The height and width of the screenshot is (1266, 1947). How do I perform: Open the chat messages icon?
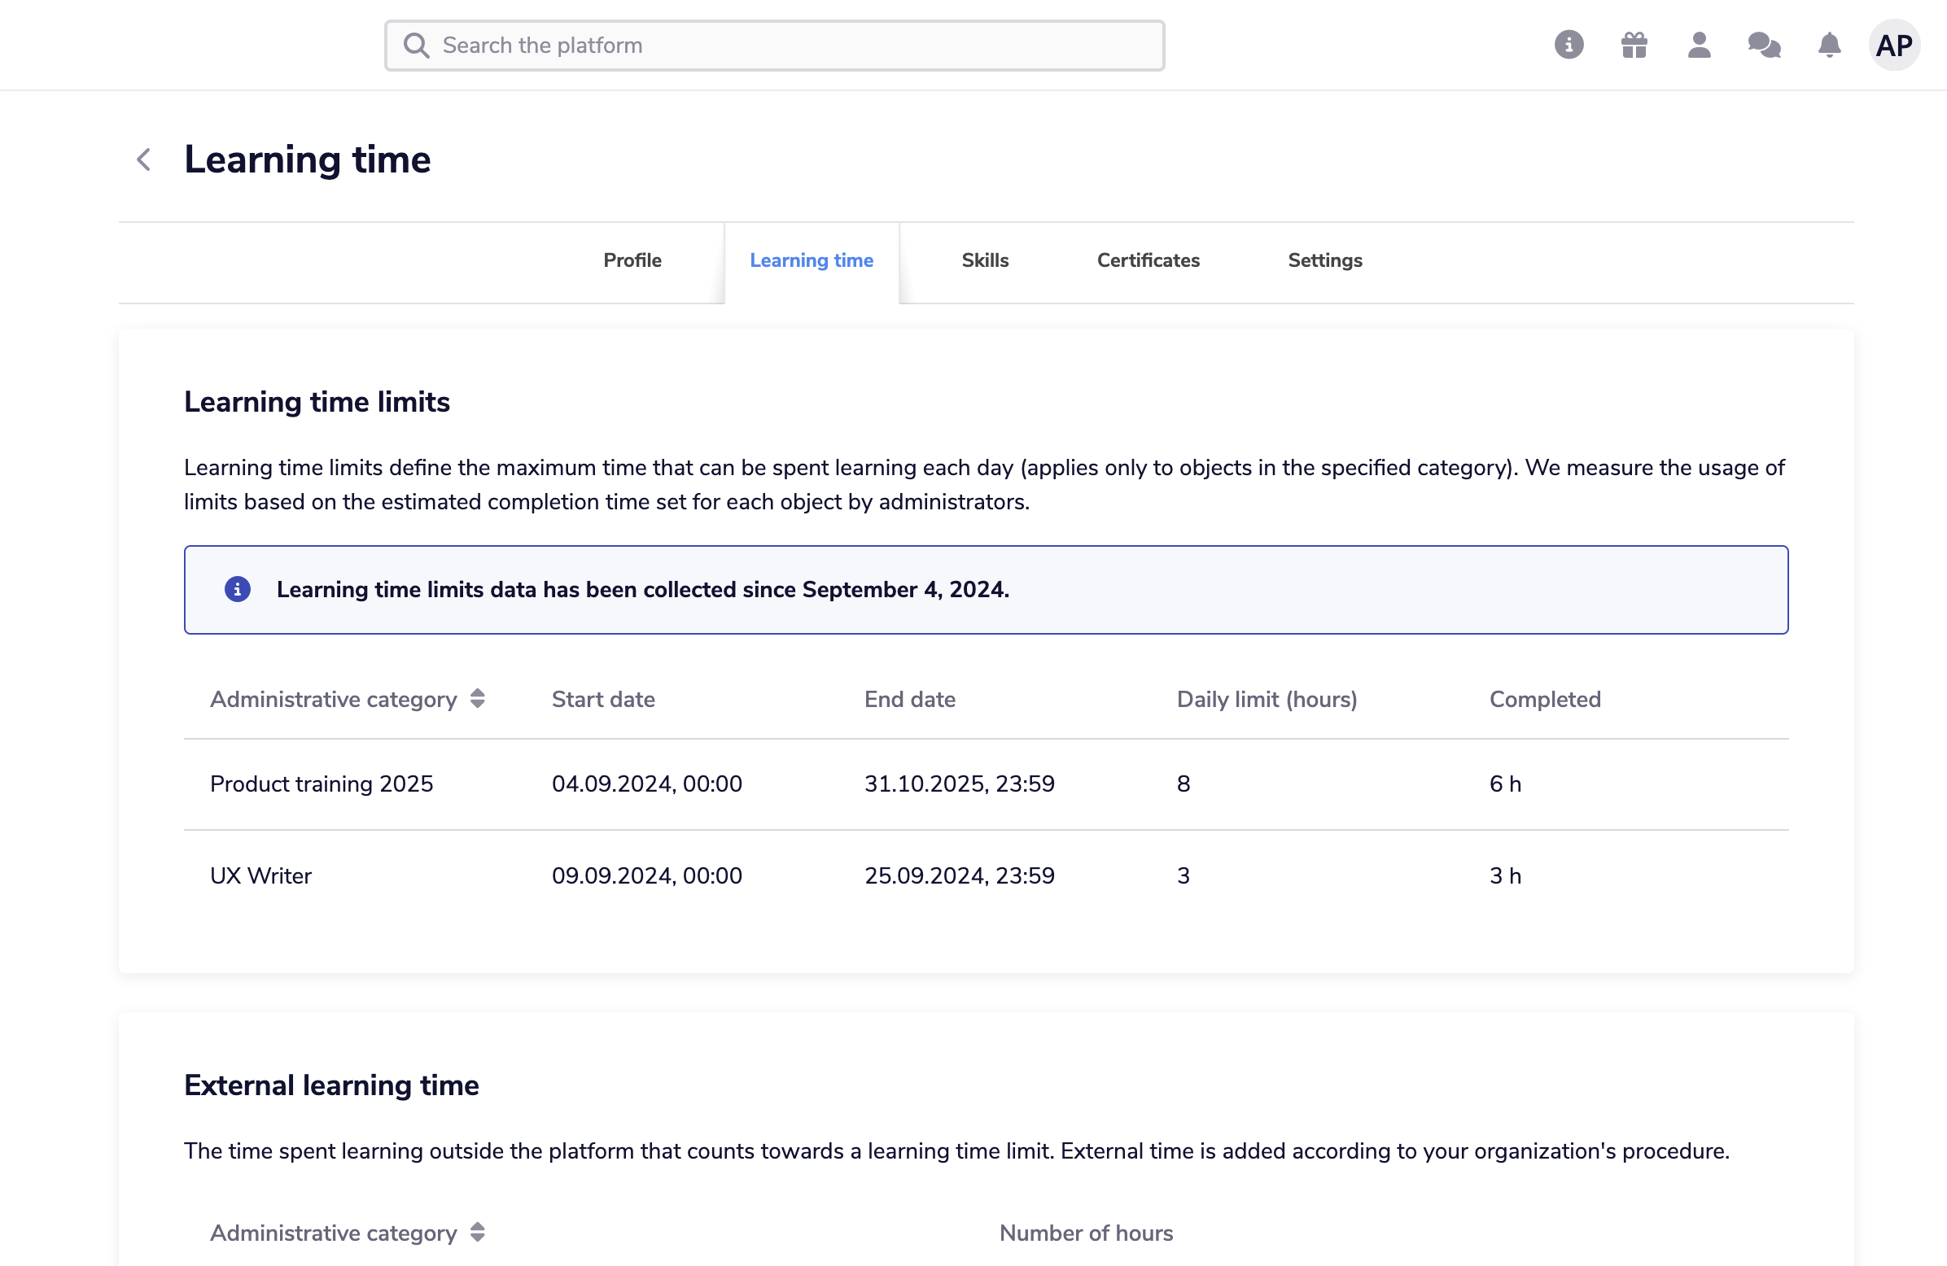coord(1764,45)
